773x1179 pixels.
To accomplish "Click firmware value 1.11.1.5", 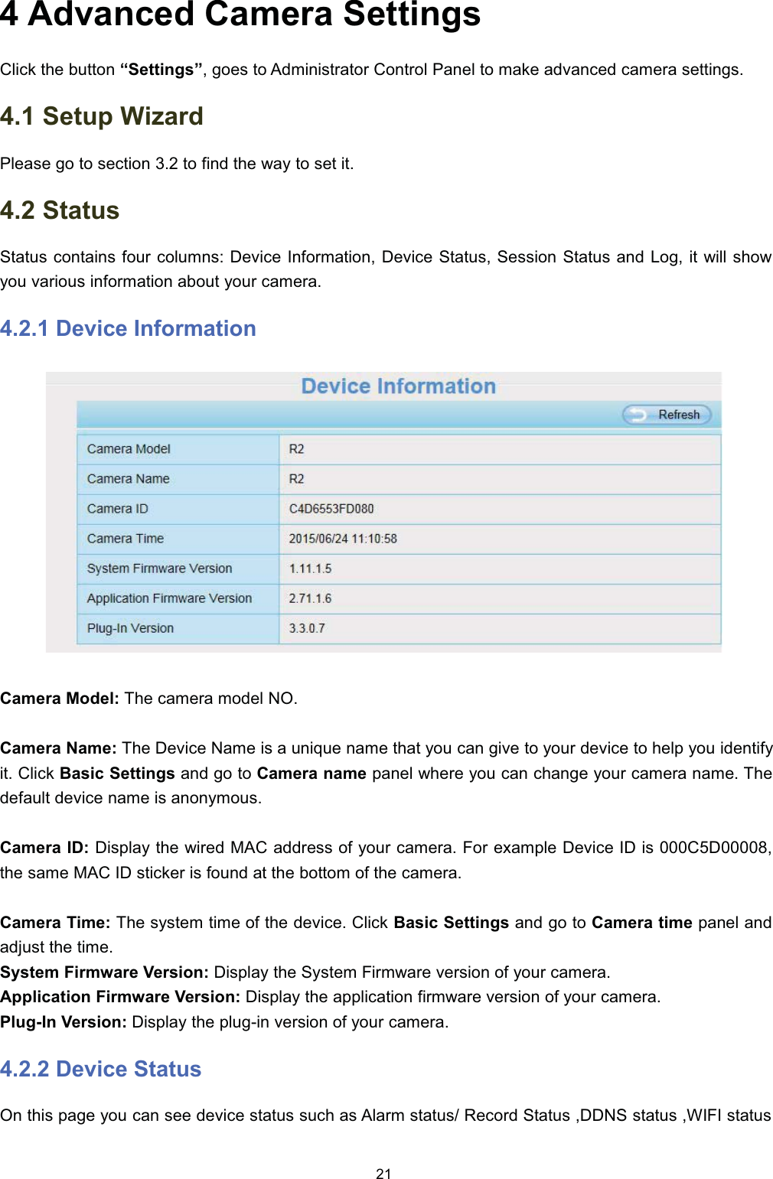I will coord(310,568).
